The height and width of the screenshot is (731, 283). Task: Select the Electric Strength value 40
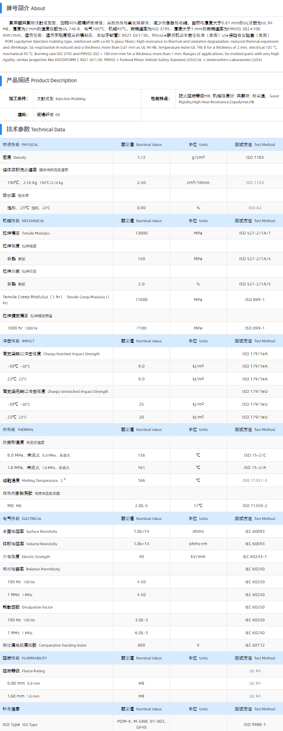141,557
